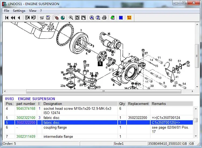Click the orange U icon

click(x=129, y=18)
